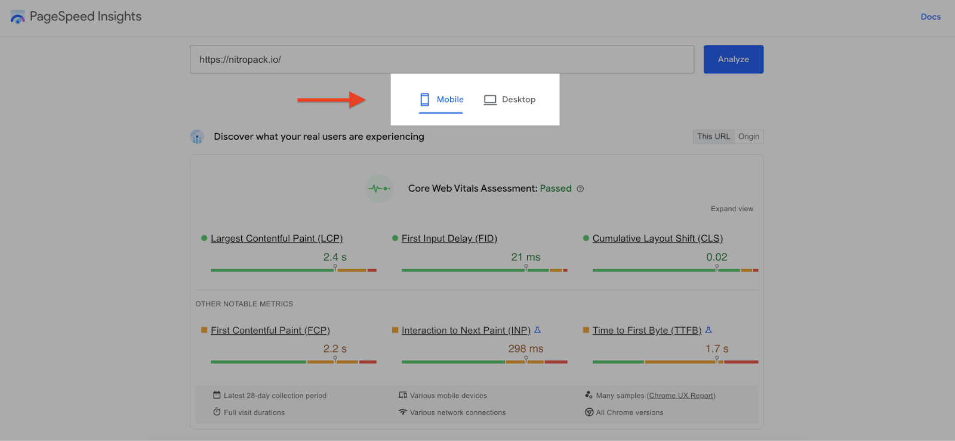Open Time to First Byte (TTFB) link
The height and width of the screenshot is (441, 955).
point(647,330)
